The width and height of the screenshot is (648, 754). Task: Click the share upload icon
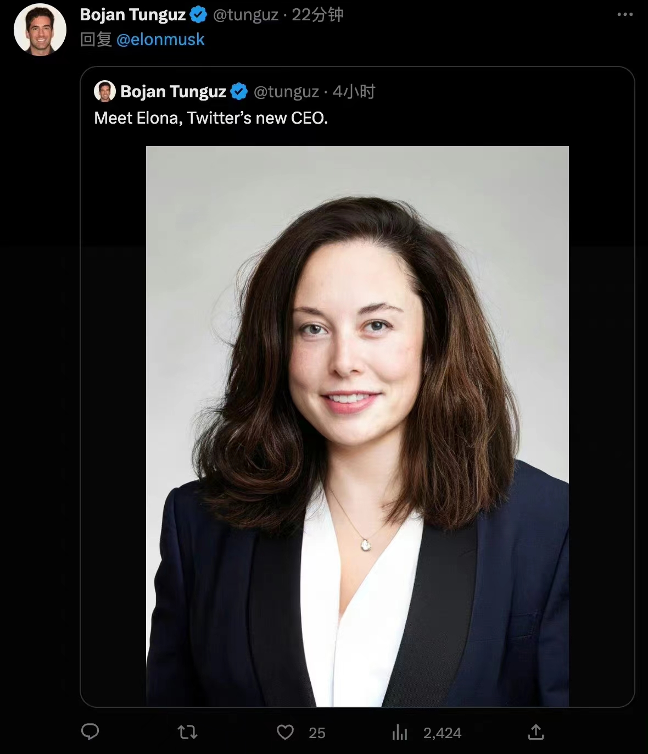coord(535,732)
